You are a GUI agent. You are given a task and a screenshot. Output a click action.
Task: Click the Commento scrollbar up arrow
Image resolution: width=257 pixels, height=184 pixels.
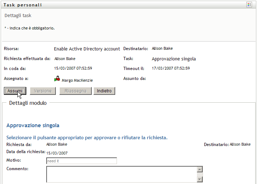(200, 169)
